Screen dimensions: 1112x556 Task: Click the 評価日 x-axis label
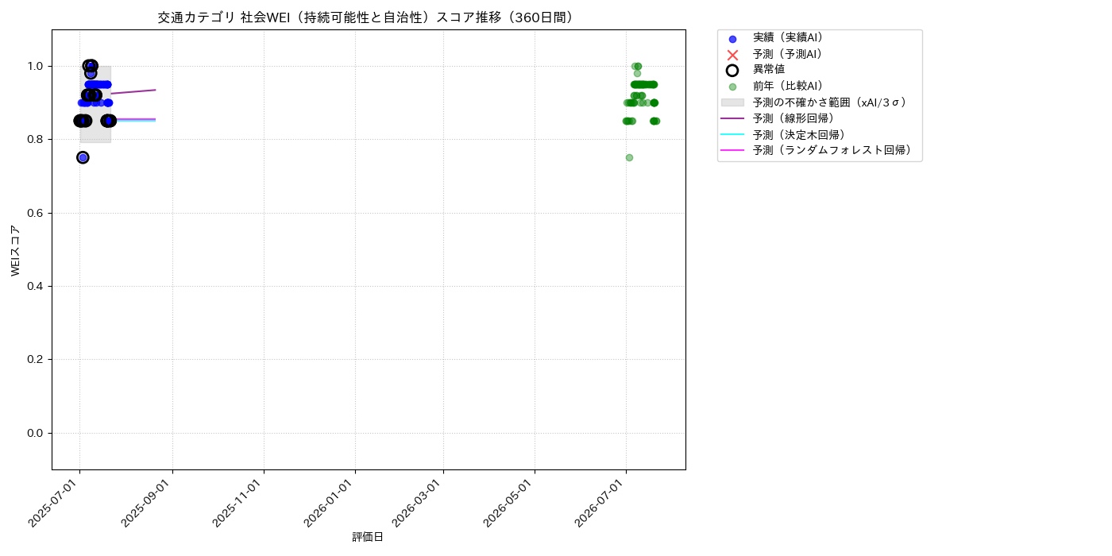[x=368, y=538]
